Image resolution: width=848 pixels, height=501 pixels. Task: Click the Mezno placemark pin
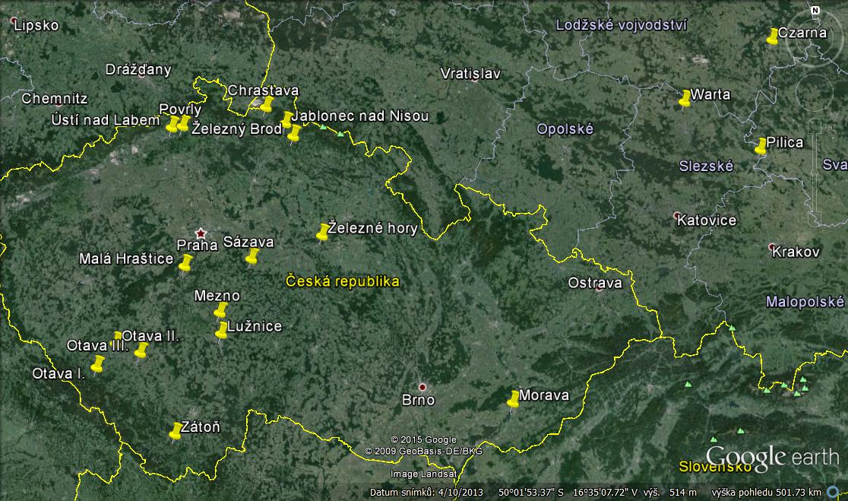pos(221,309)
